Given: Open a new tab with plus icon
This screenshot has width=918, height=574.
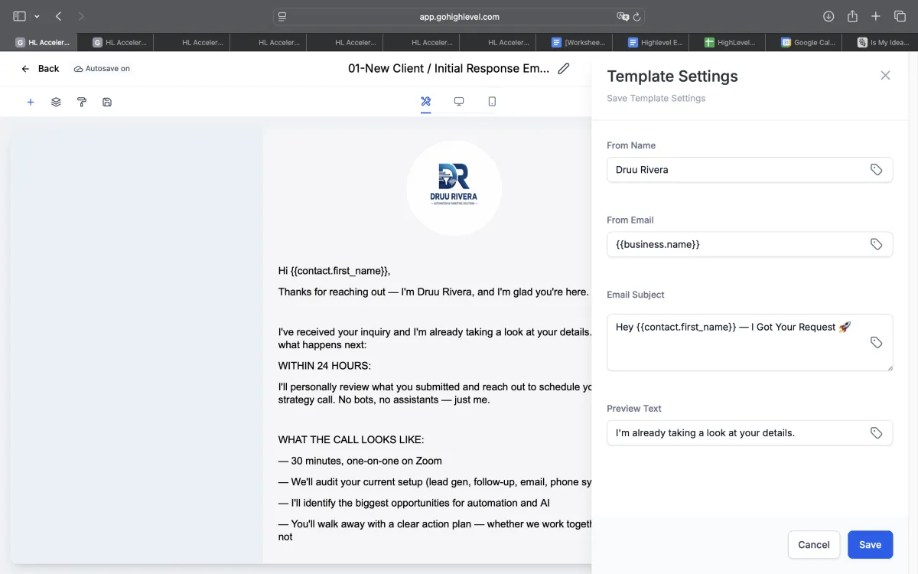Looking at the screenshot, I should click(x=876, y=16).
